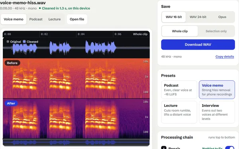Click the 0:02 timeline marker

[44, 34]
